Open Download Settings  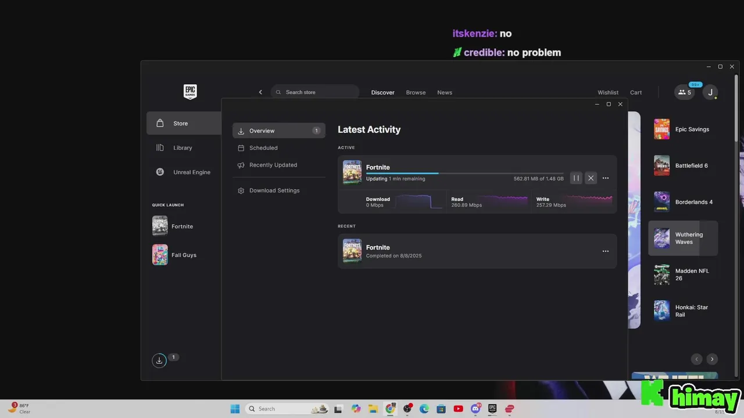(x=279, y=190)
